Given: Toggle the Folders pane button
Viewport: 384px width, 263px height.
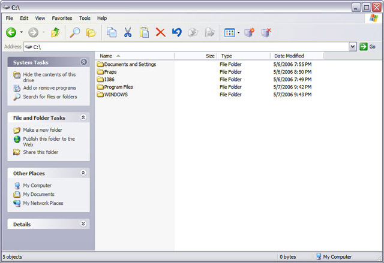Looking at the screenshot, I should tap(91, 32).
